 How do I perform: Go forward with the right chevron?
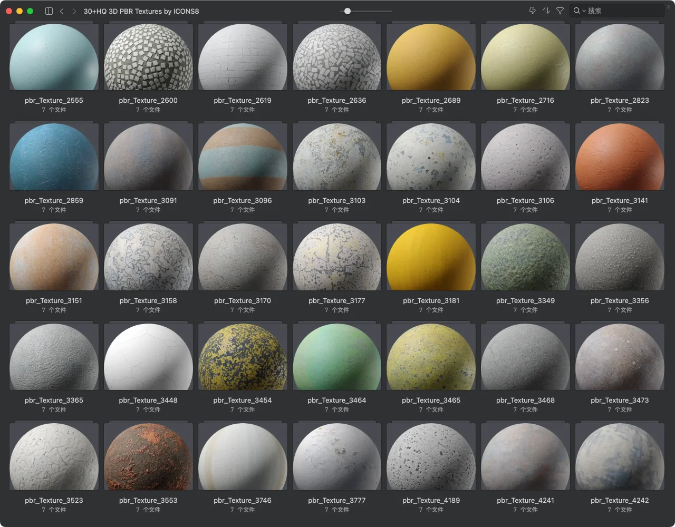pyautogui.click(x=74, y=11)
